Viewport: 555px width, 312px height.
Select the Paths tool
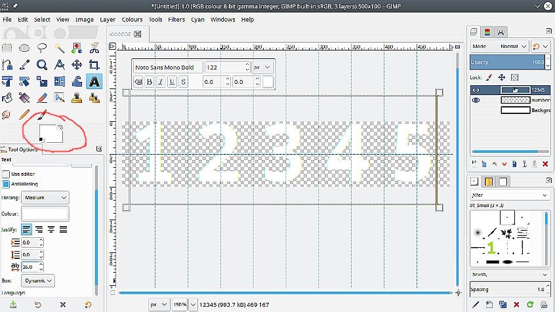(x=7, y=65)
